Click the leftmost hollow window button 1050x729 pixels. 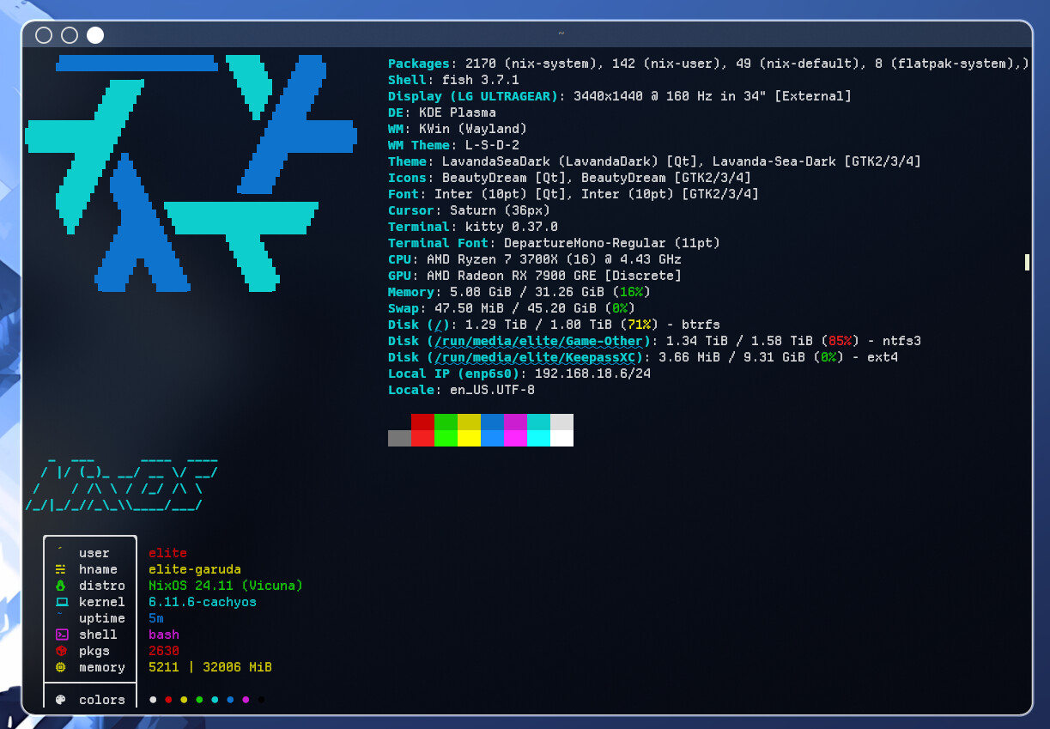(44, 35)
